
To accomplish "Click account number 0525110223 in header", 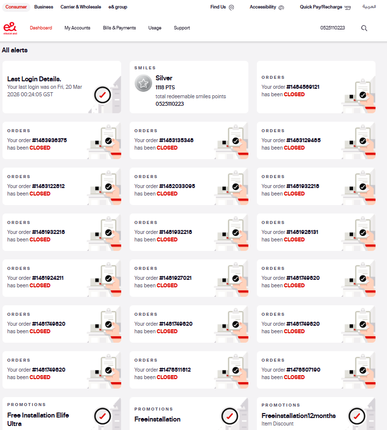I will pyautogui.click(x=333, y=28).
